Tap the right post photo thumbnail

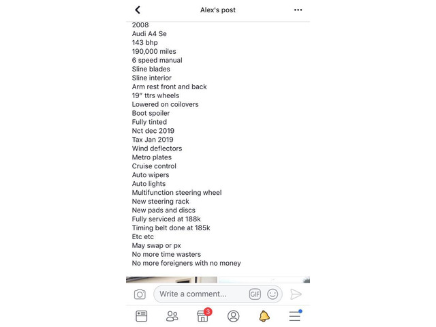[x=264, y=279]
